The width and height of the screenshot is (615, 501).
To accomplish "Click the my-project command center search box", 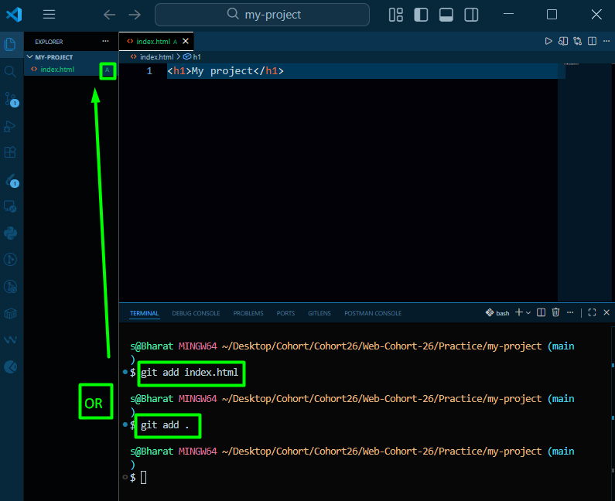I will (x=262, y=15).
